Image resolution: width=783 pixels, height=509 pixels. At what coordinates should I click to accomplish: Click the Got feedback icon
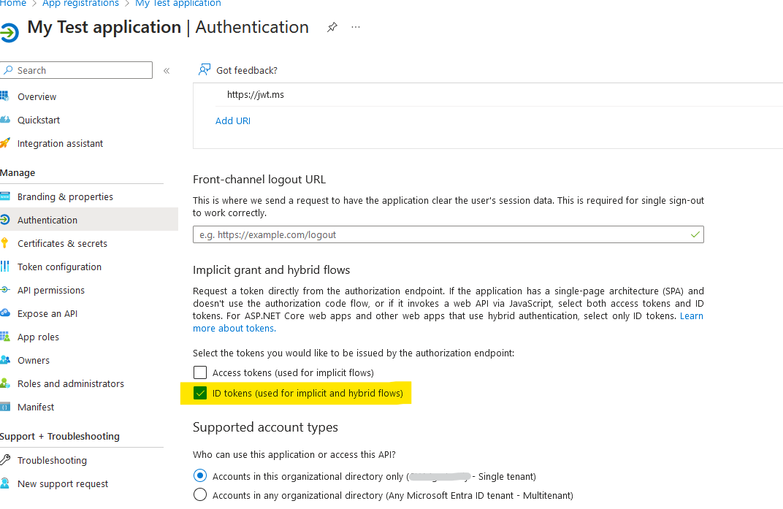(205, 70)
